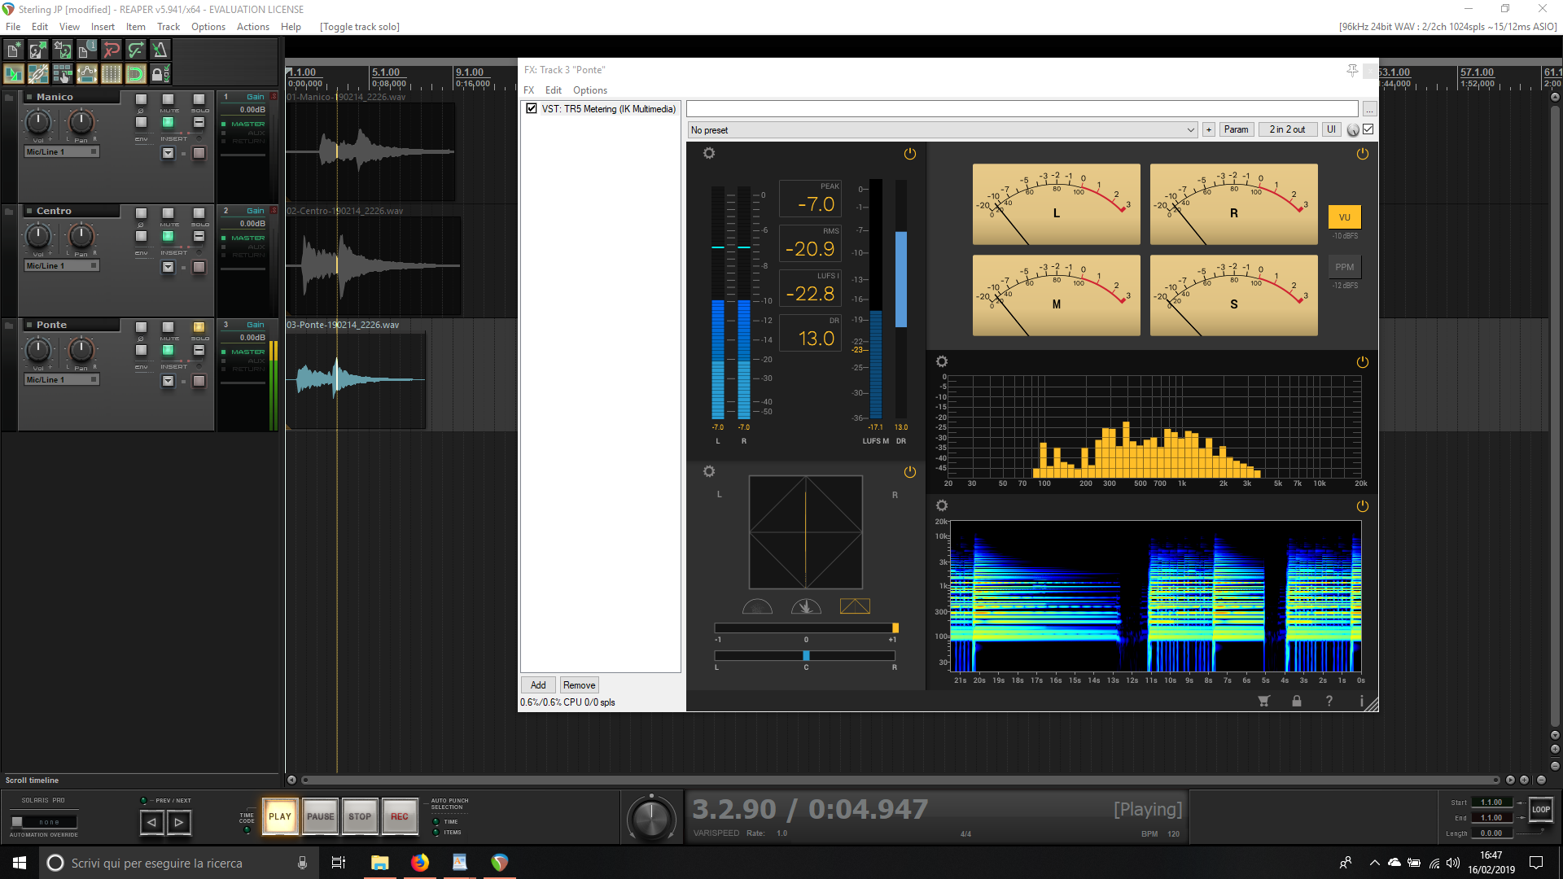Open the Manico insert dropdown arrow
Screen dimensions: 1563x879
168,153
